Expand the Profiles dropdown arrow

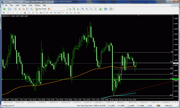12,9
